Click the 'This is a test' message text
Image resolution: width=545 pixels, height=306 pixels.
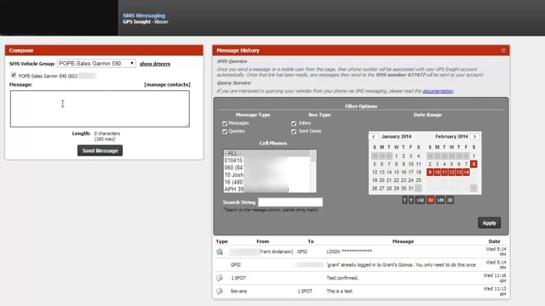click(339, 291)
